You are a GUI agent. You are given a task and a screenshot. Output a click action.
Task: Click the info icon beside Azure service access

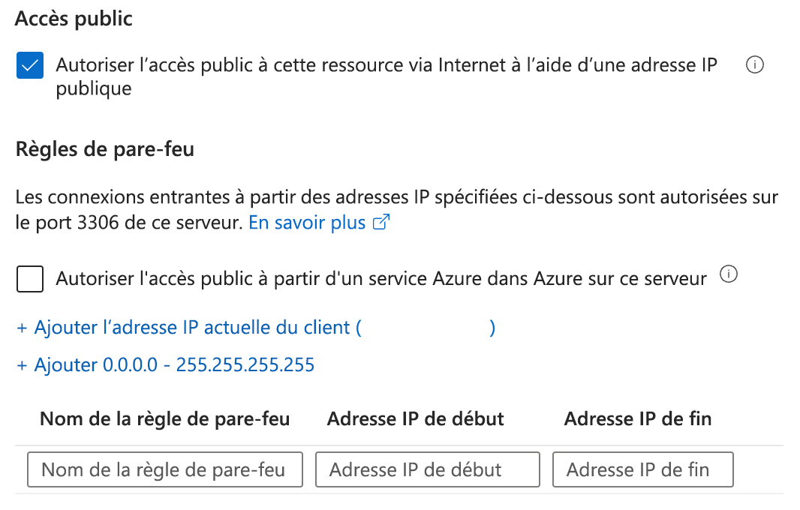pyautogui.click(x=728, y=275)
